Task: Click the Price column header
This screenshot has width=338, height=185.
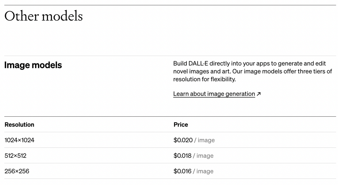Action: click(181, 125)
